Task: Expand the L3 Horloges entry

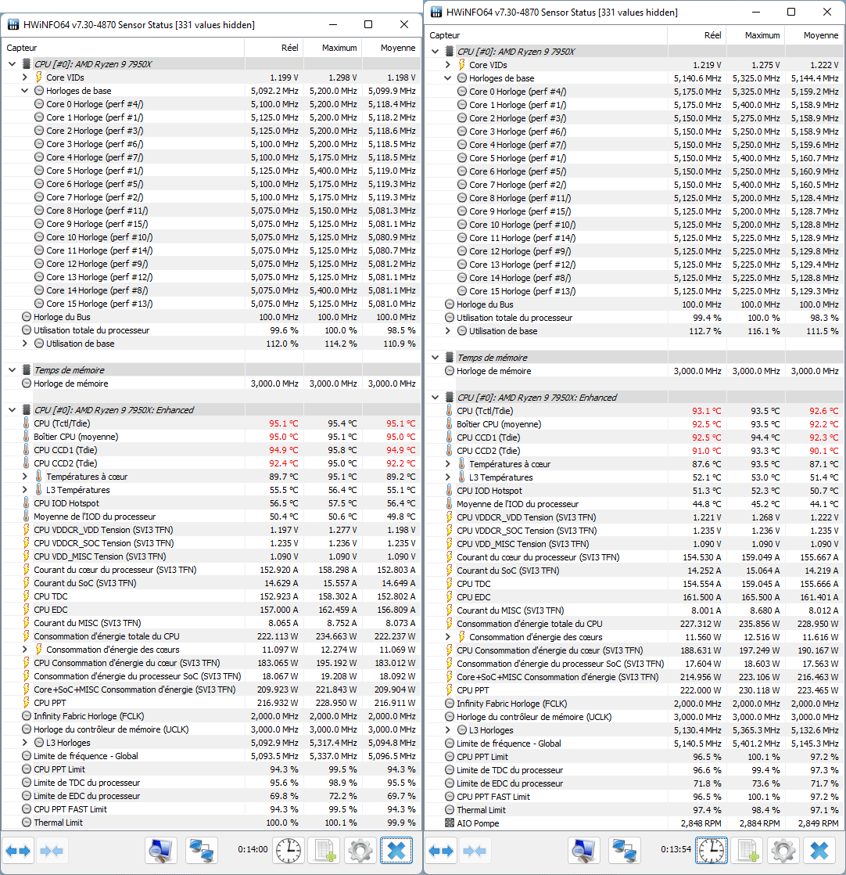Action: 26,743
